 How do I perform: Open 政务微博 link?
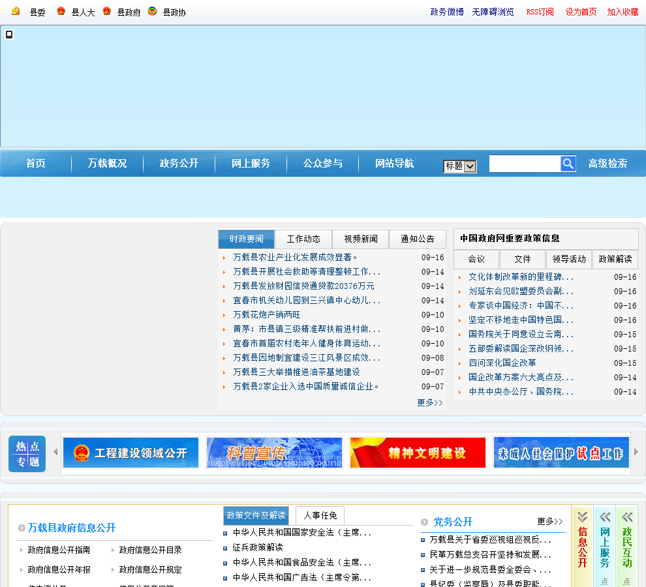click(x=447, y=12)
